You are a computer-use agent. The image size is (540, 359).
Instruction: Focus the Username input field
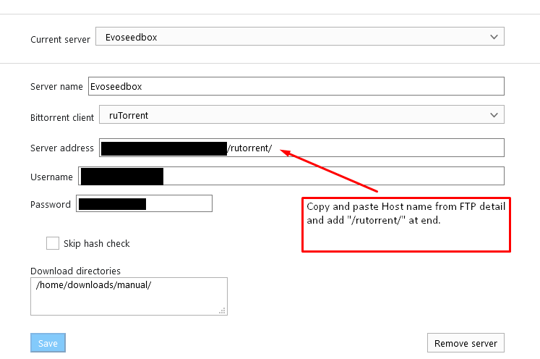(x=333, y=176)
